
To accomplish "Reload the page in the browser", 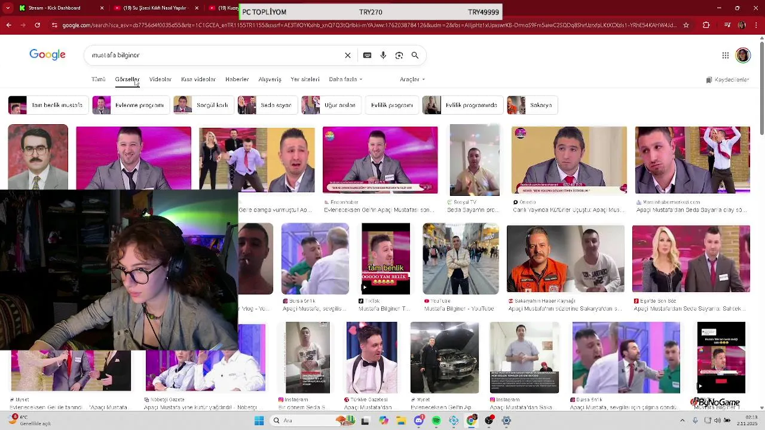I will [x=37, y=25].
